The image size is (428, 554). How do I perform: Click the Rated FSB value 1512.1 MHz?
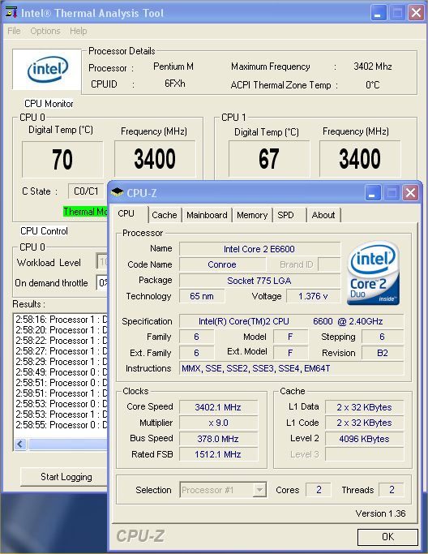(x=218, y=454)
